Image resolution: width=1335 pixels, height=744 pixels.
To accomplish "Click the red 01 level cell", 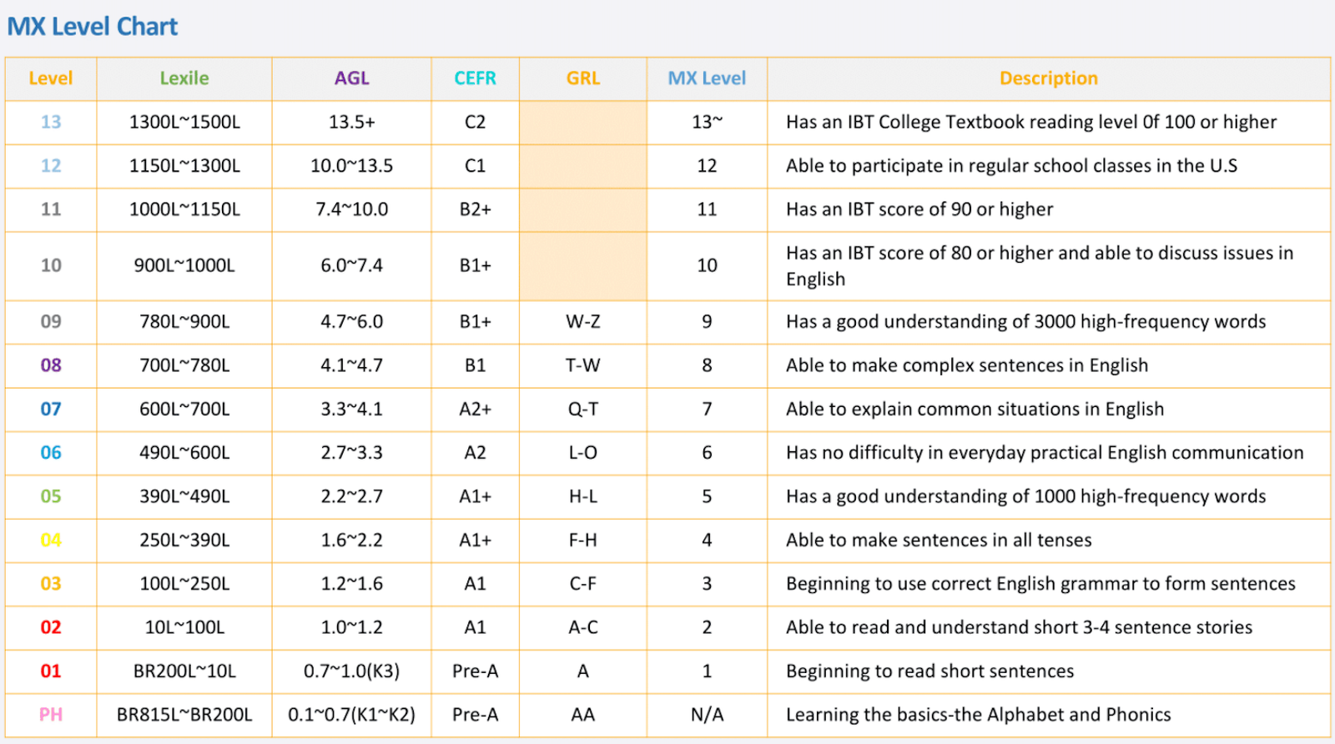I will coord(51,671).
